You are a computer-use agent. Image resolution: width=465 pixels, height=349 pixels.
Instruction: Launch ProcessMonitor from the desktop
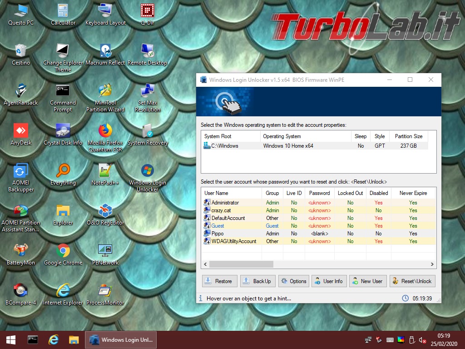pos(105,295)
